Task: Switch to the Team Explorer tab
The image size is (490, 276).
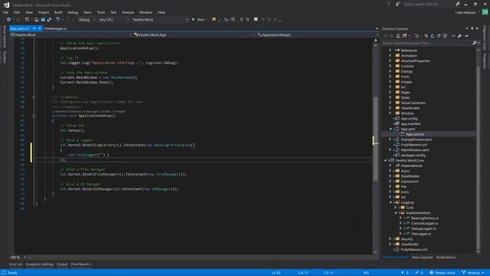Action: pyautogui.click(x=422, y=258)
